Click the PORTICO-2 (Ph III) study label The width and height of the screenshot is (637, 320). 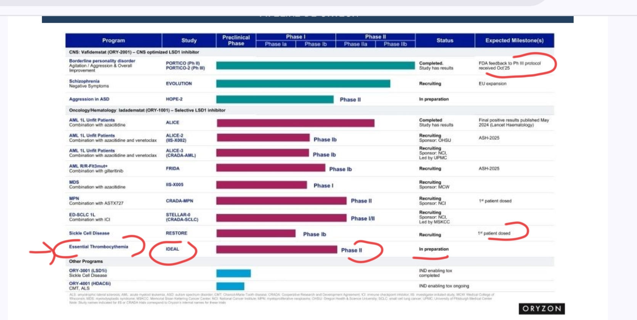pos(185,68)
